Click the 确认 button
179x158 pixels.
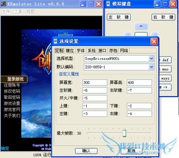click(86, 151)
